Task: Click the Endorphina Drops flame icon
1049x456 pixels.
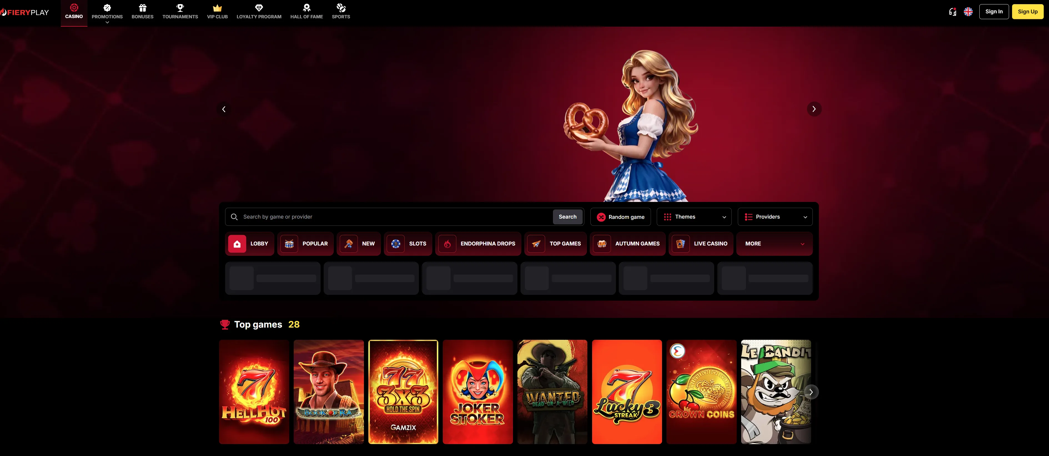Action: [447, 244]
